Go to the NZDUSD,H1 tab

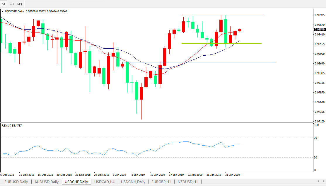pos(187,182)
